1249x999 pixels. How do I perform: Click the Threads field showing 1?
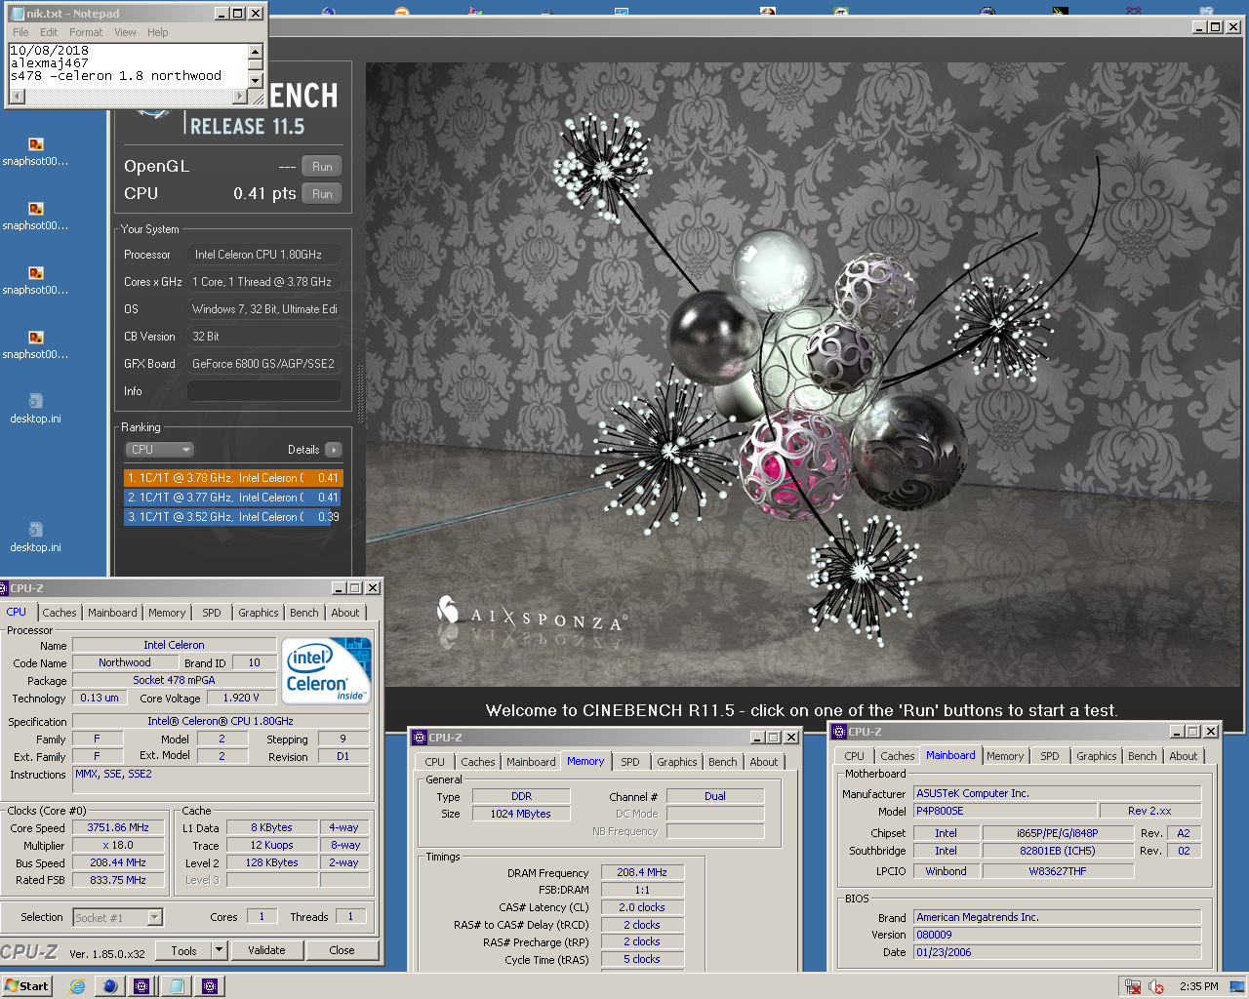click(x=351, y=916)
